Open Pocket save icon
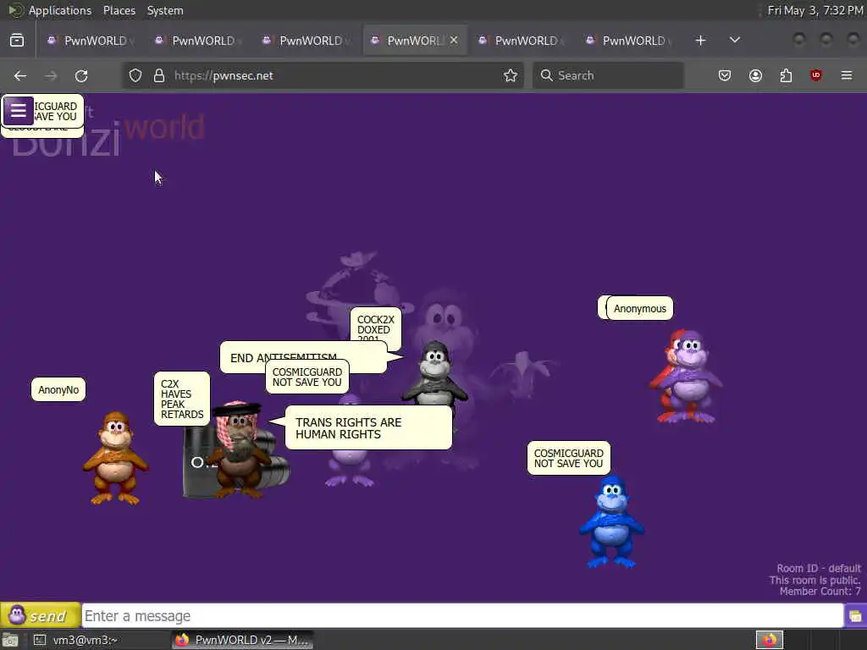This screenshot has height=650, width=867. (725, 75)
